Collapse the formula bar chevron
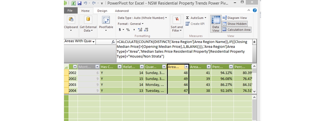Screen dimensions: 325x121 pos(254,42)
